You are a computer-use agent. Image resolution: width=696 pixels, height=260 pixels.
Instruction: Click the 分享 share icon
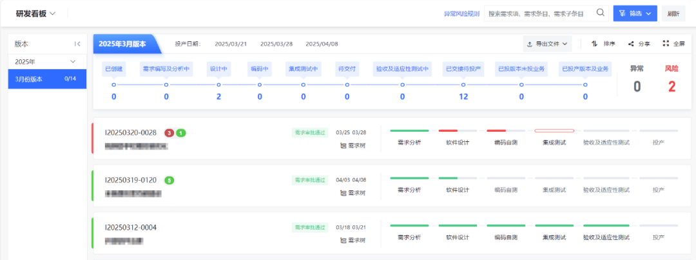pyautogui.click(x=631, y=44)
